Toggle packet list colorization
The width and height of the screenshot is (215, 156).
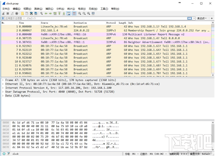74,13
